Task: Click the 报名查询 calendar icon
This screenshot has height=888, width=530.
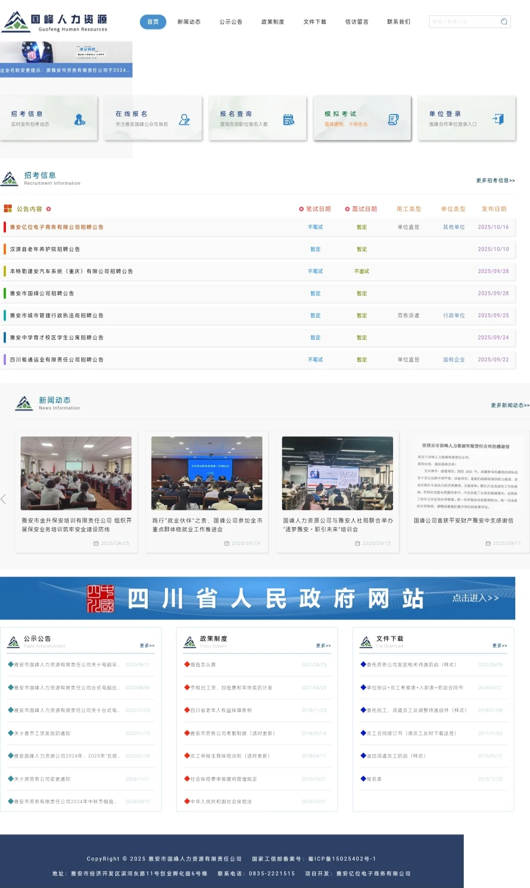Action: click(289, 119)
